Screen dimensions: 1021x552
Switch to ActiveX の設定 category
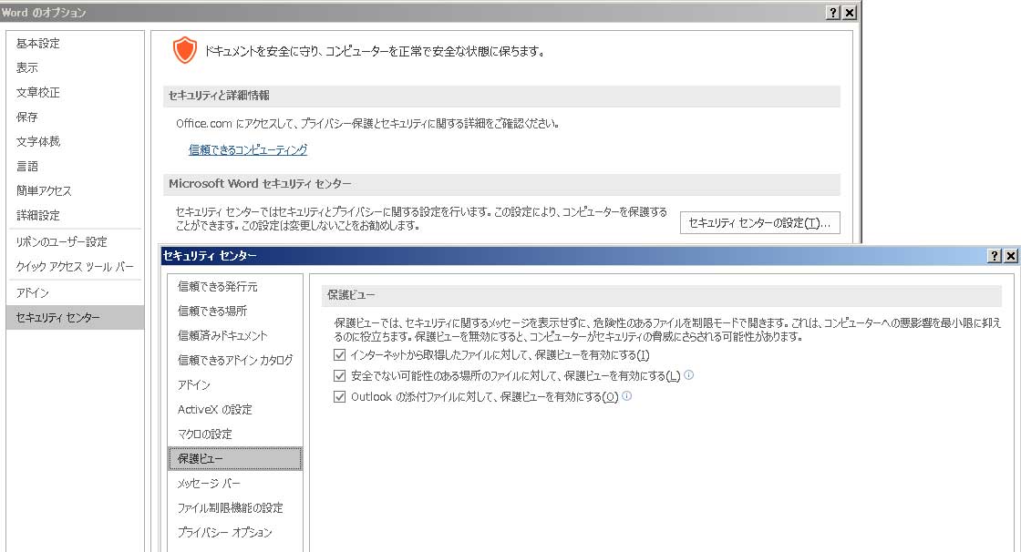coord(215,409)
